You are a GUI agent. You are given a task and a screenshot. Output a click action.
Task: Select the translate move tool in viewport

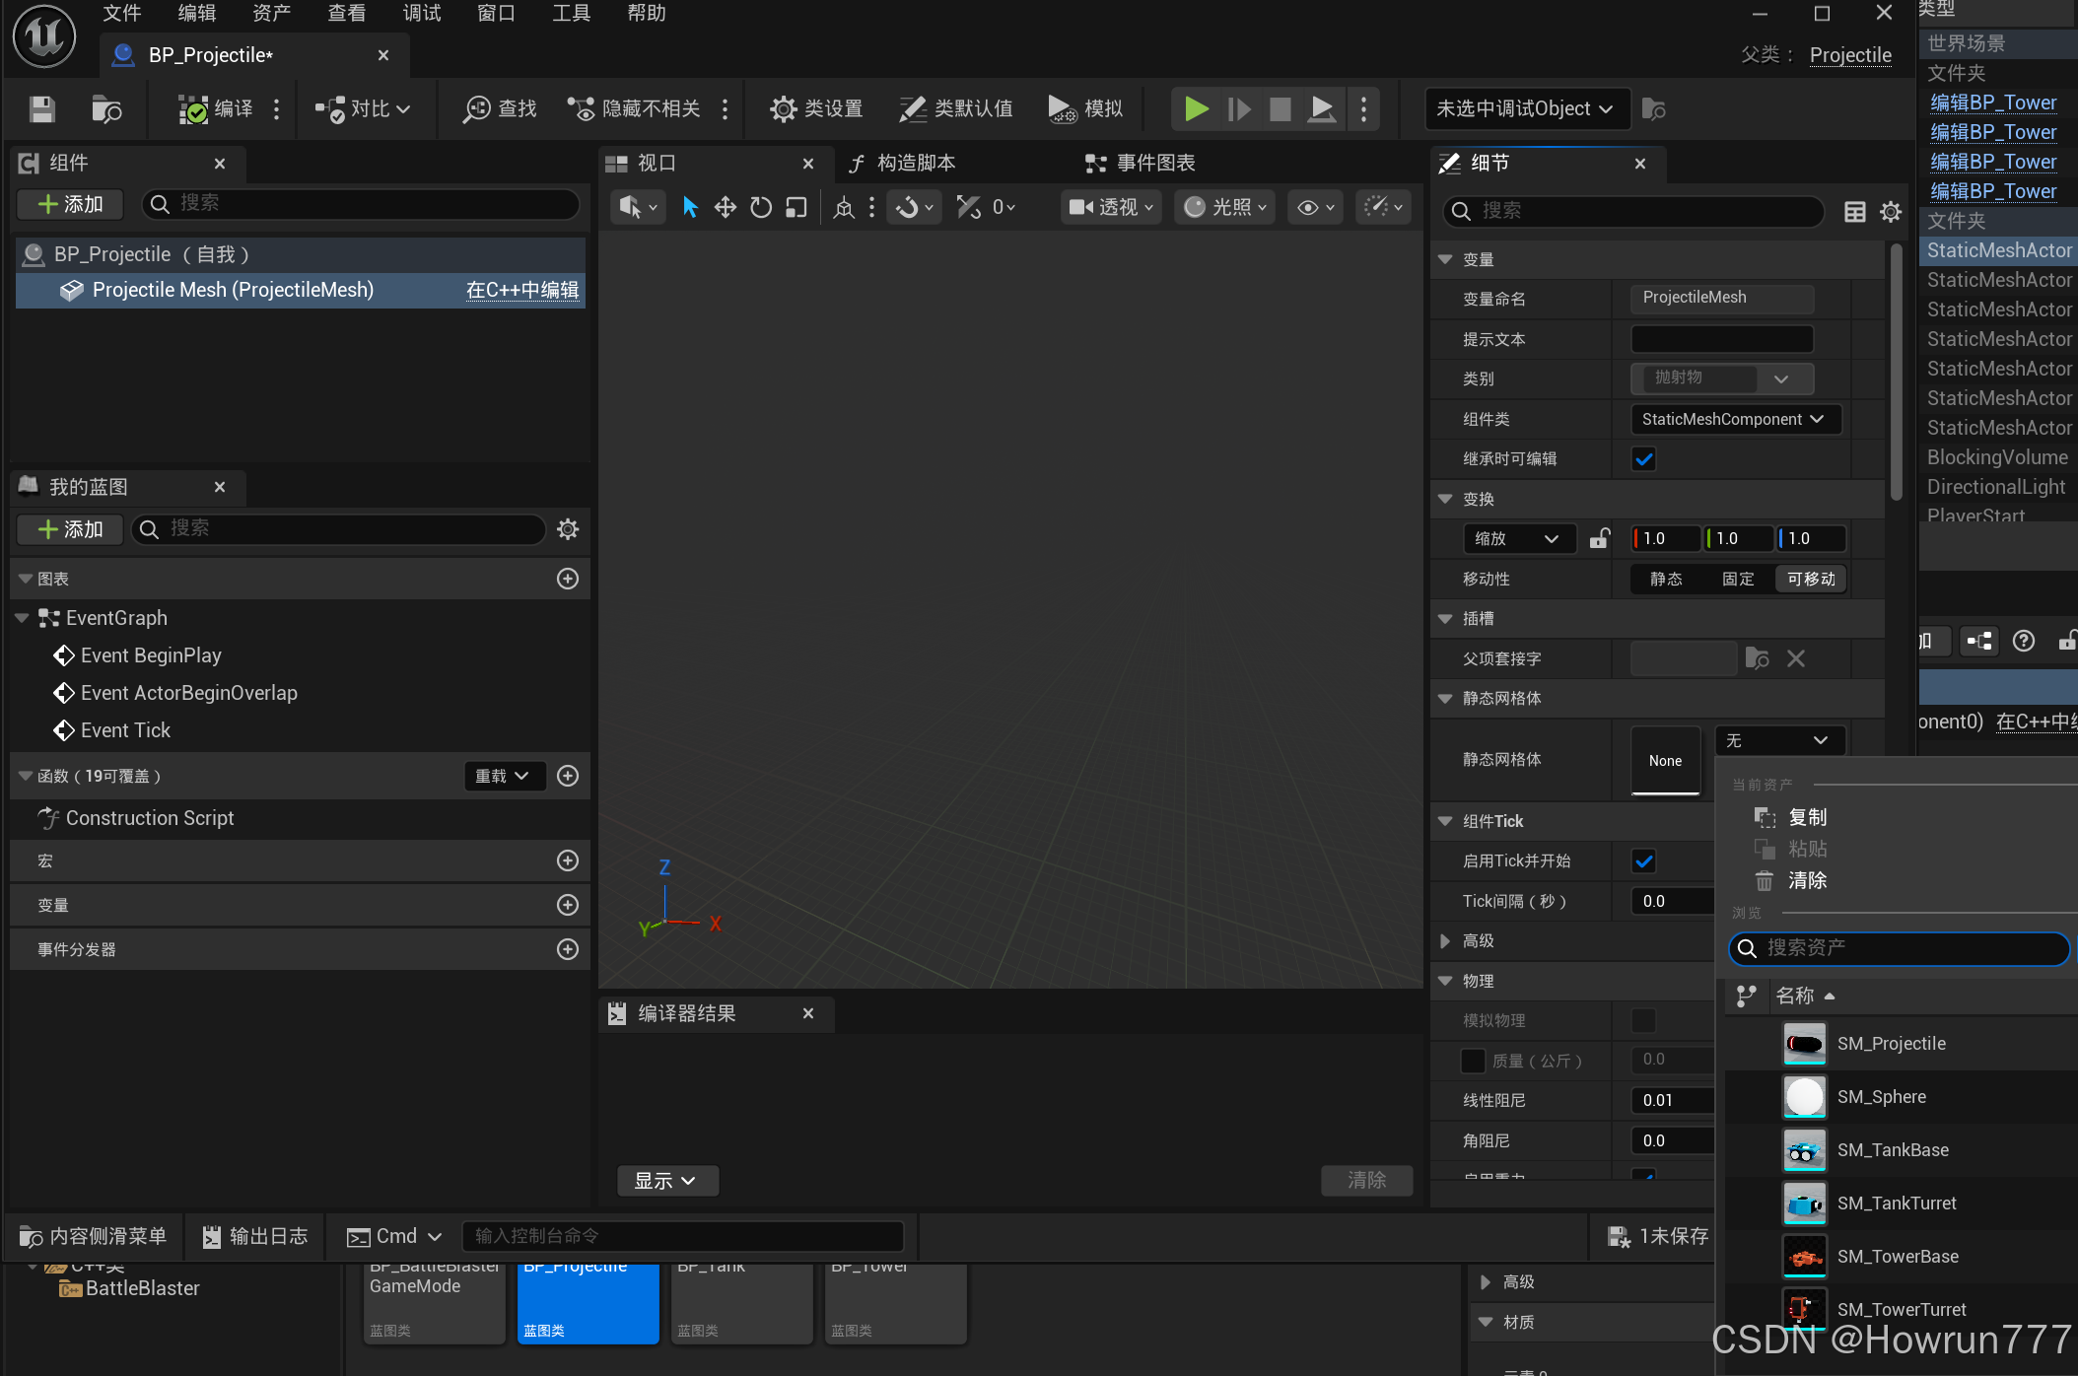[726, 207]
